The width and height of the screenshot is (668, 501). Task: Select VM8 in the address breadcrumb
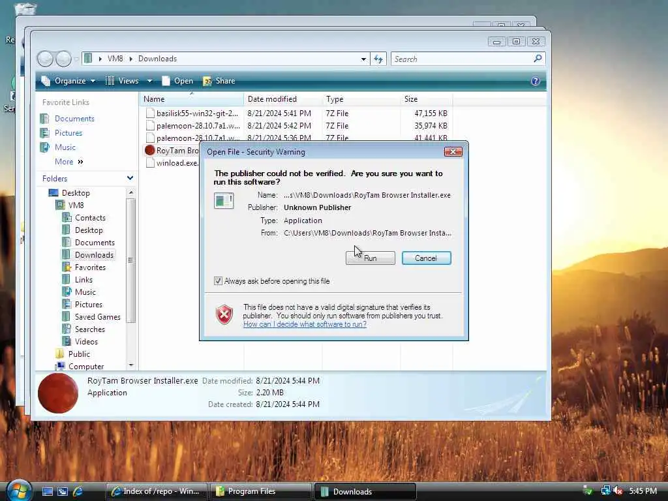115,59
